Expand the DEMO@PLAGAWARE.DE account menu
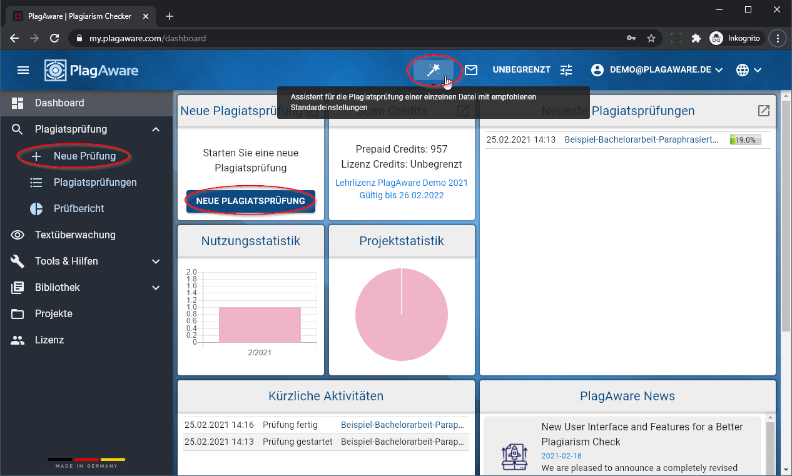Image resolution: width=792 pixels, height=476 pixels. click(657, 70)
